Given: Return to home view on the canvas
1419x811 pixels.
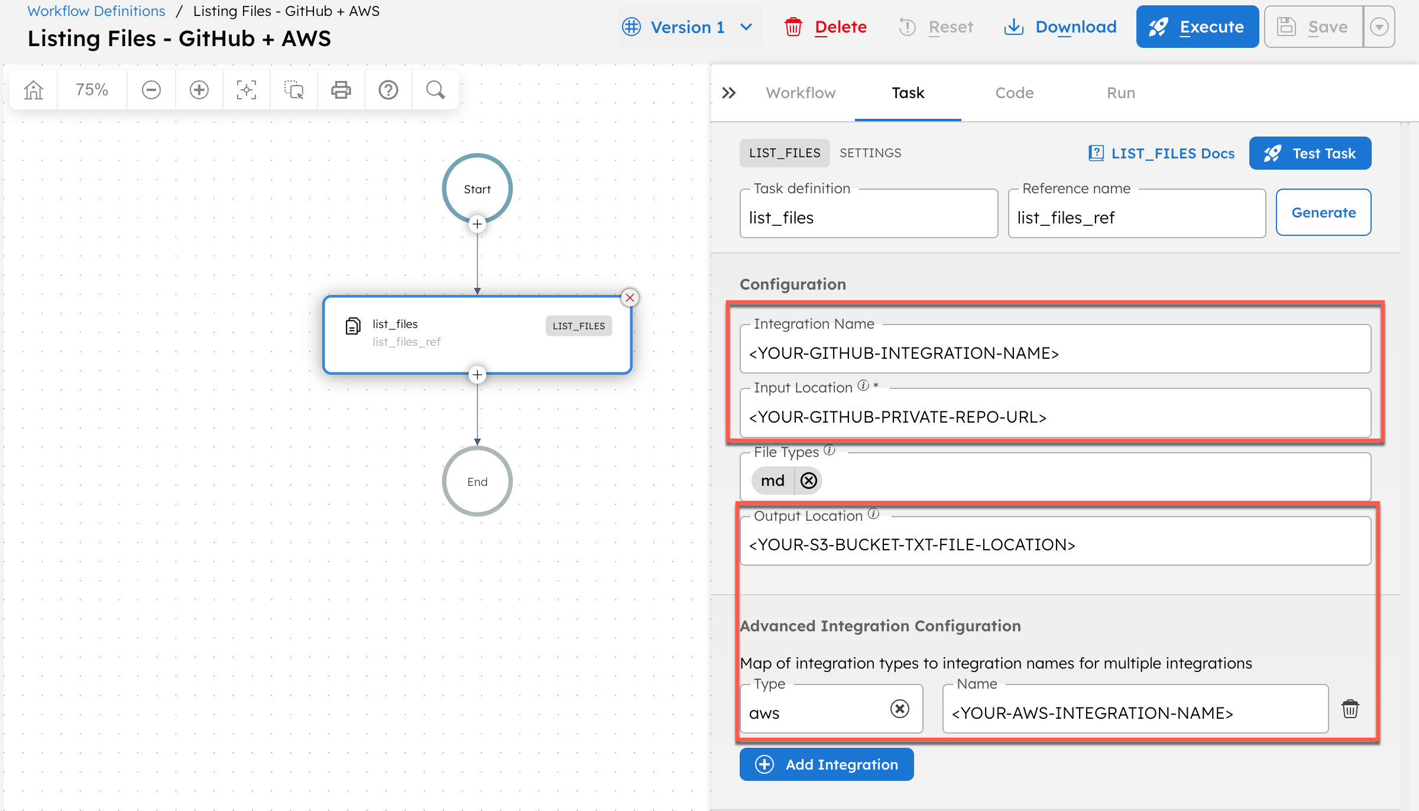Looking at the screenshot, I should pos(33,89).
